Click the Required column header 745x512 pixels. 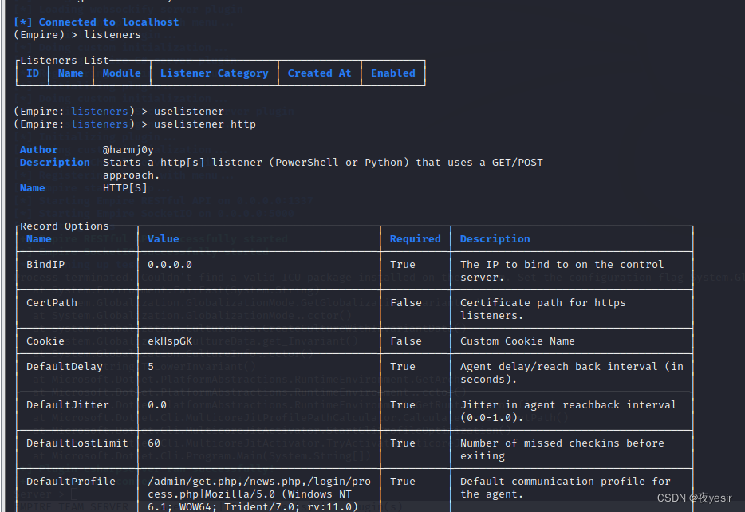(x=416, y=239)
